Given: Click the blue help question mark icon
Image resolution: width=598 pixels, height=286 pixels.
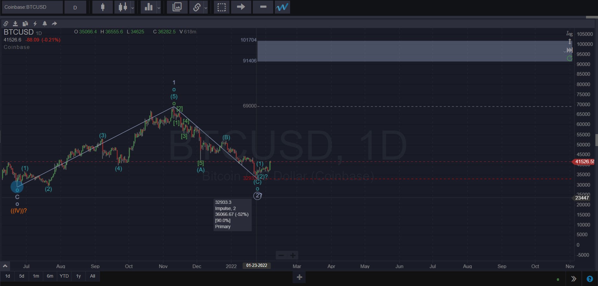Looking at the screenshot, I should point(590,279).
